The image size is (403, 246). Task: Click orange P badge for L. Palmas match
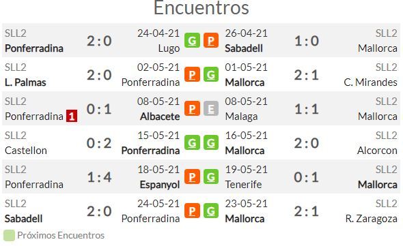coord(192,74)
